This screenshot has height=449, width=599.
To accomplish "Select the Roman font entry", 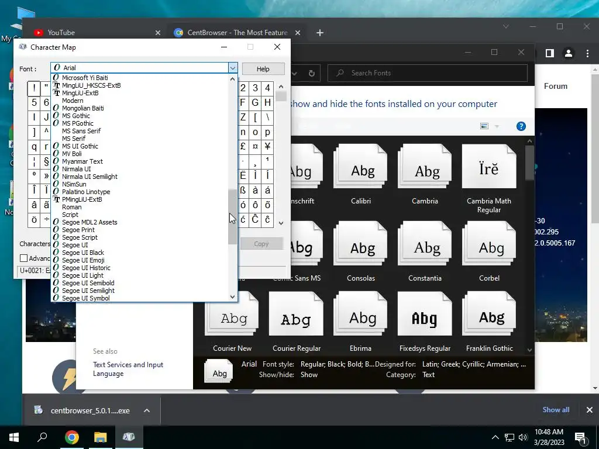I will click(72, 207).
